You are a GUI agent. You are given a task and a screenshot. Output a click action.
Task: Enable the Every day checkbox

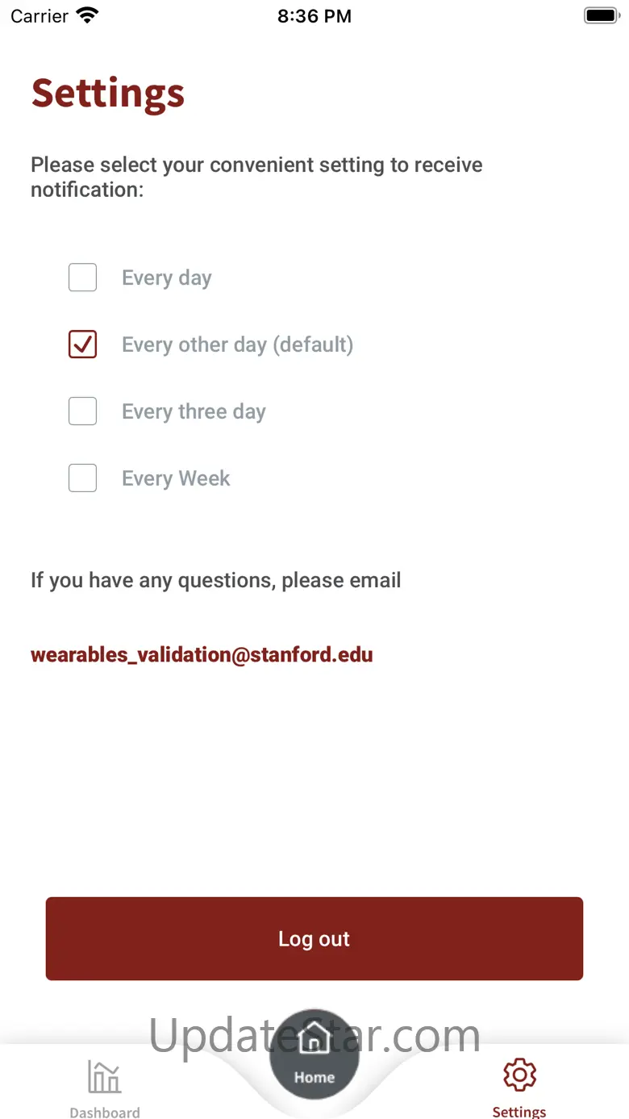click(x=82, y=278)
